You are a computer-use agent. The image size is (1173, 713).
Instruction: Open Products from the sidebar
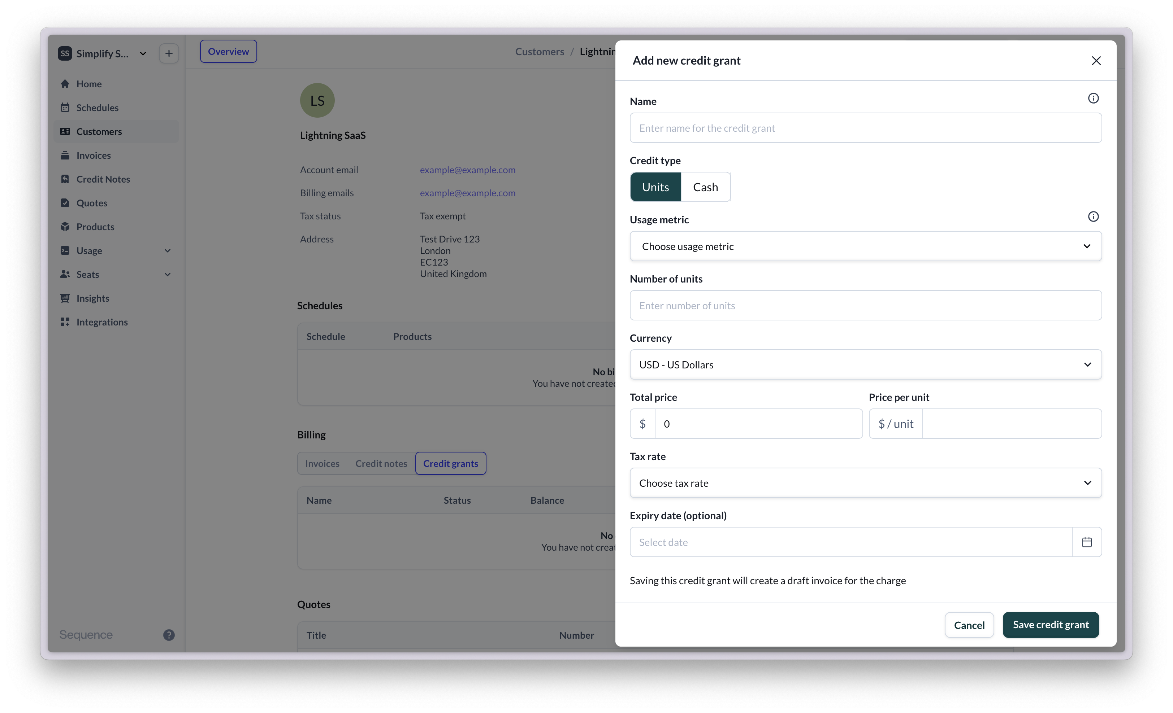click(116, 226)
